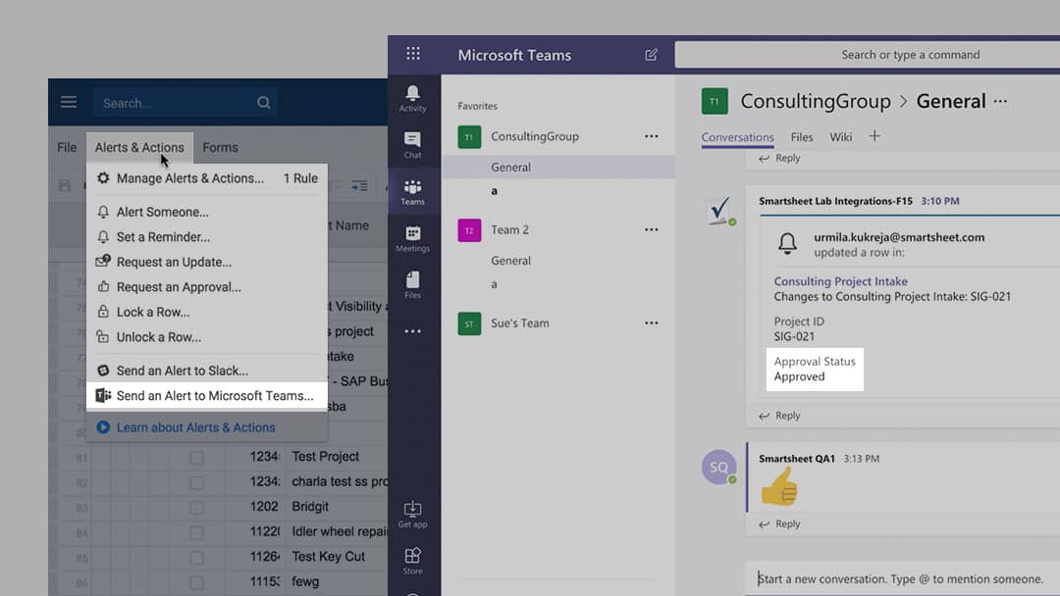
Task: Open Chat in Teams sidebar
Action: pos(412,145)
